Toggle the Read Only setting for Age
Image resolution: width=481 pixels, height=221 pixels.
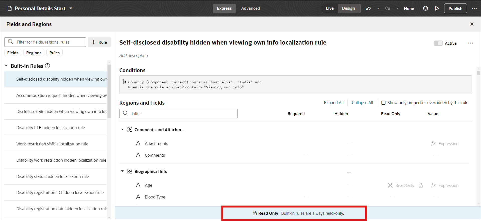tap(401, 185)
